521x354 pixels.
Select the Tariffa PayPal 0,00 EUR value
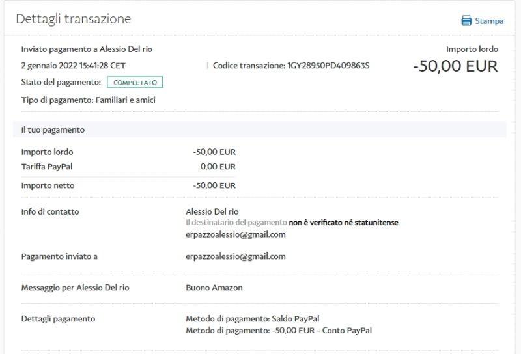218,166
